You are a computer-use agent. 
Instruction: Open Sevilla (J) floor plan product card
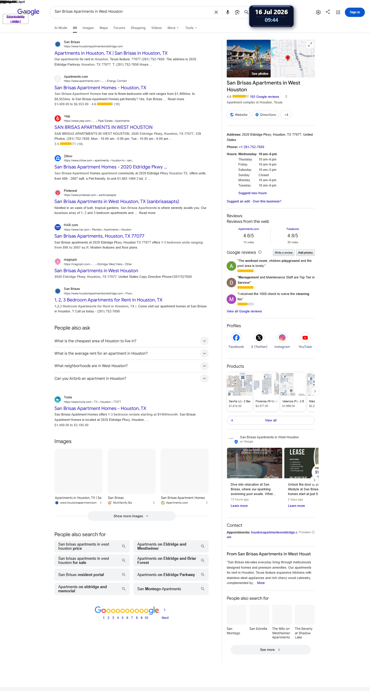click(x=239, y=392)
